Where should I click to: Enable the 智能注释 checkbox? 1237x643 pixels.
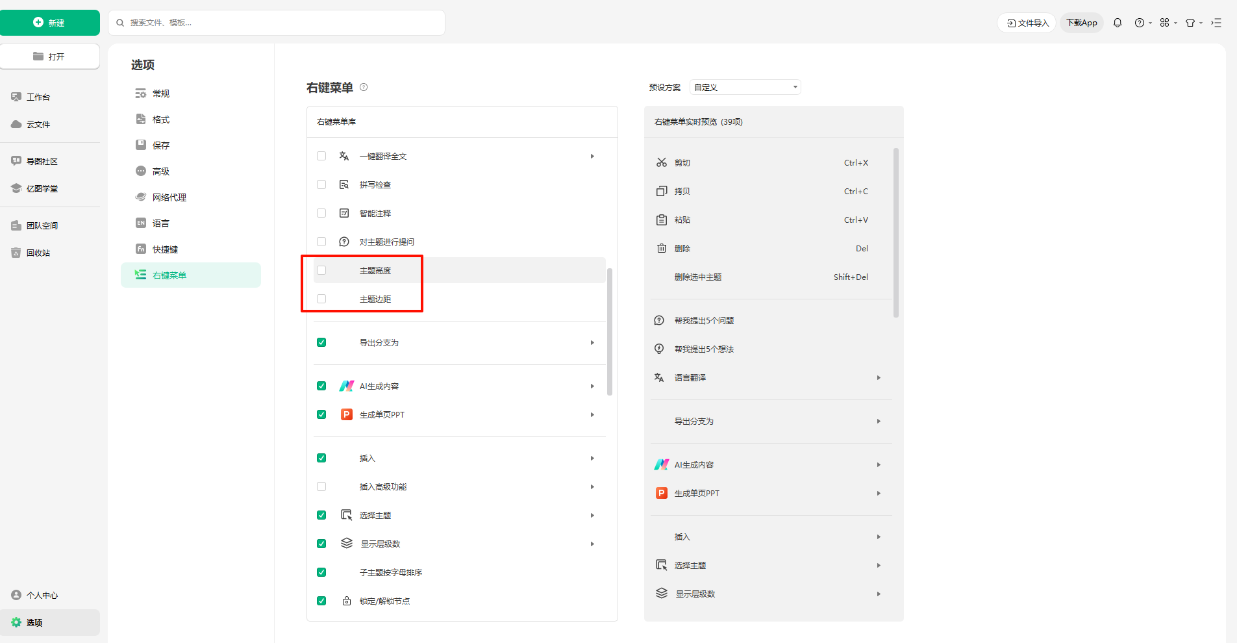tap(321, 213)
